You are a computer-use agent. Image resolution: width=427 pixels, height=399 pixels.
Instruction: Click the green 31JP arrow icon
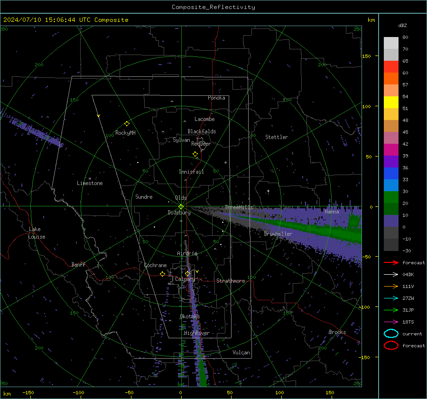[x=391, y=310]
